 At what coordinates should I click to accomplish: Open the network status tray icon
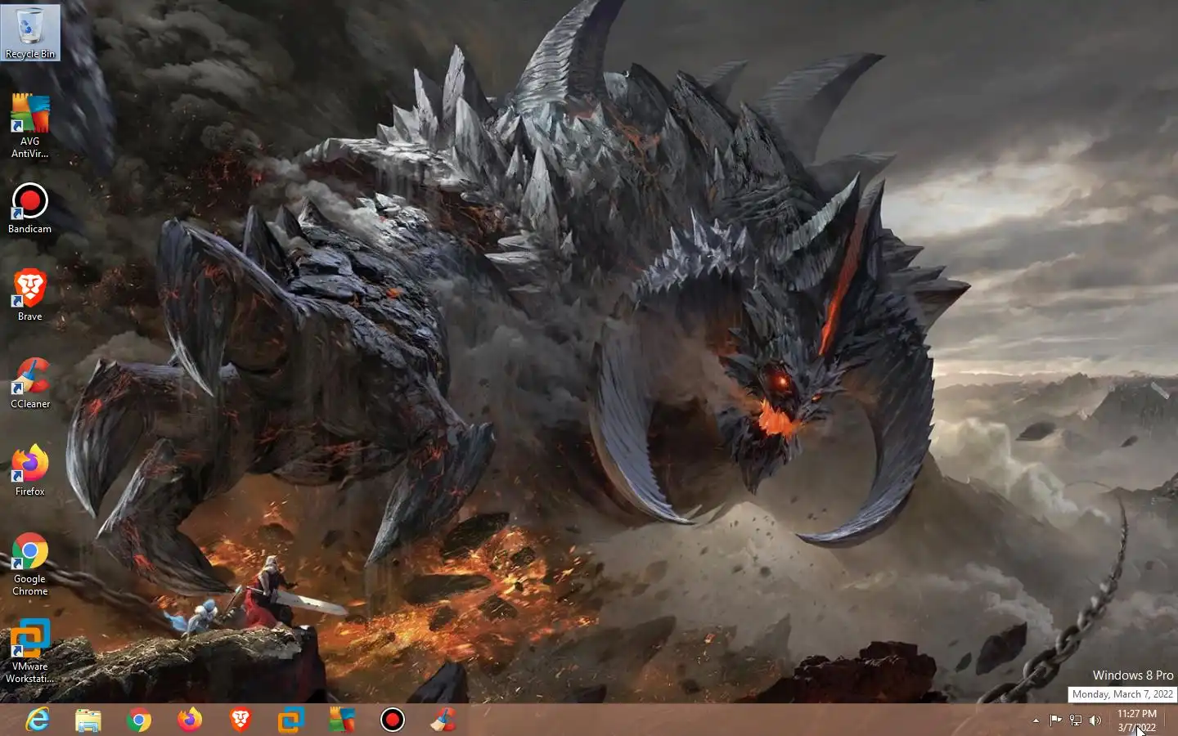pos(1076,720)
